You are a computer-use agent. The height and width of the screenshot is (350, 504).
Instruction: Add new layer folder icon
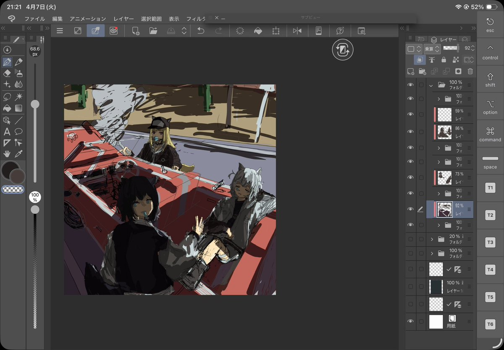423,71
